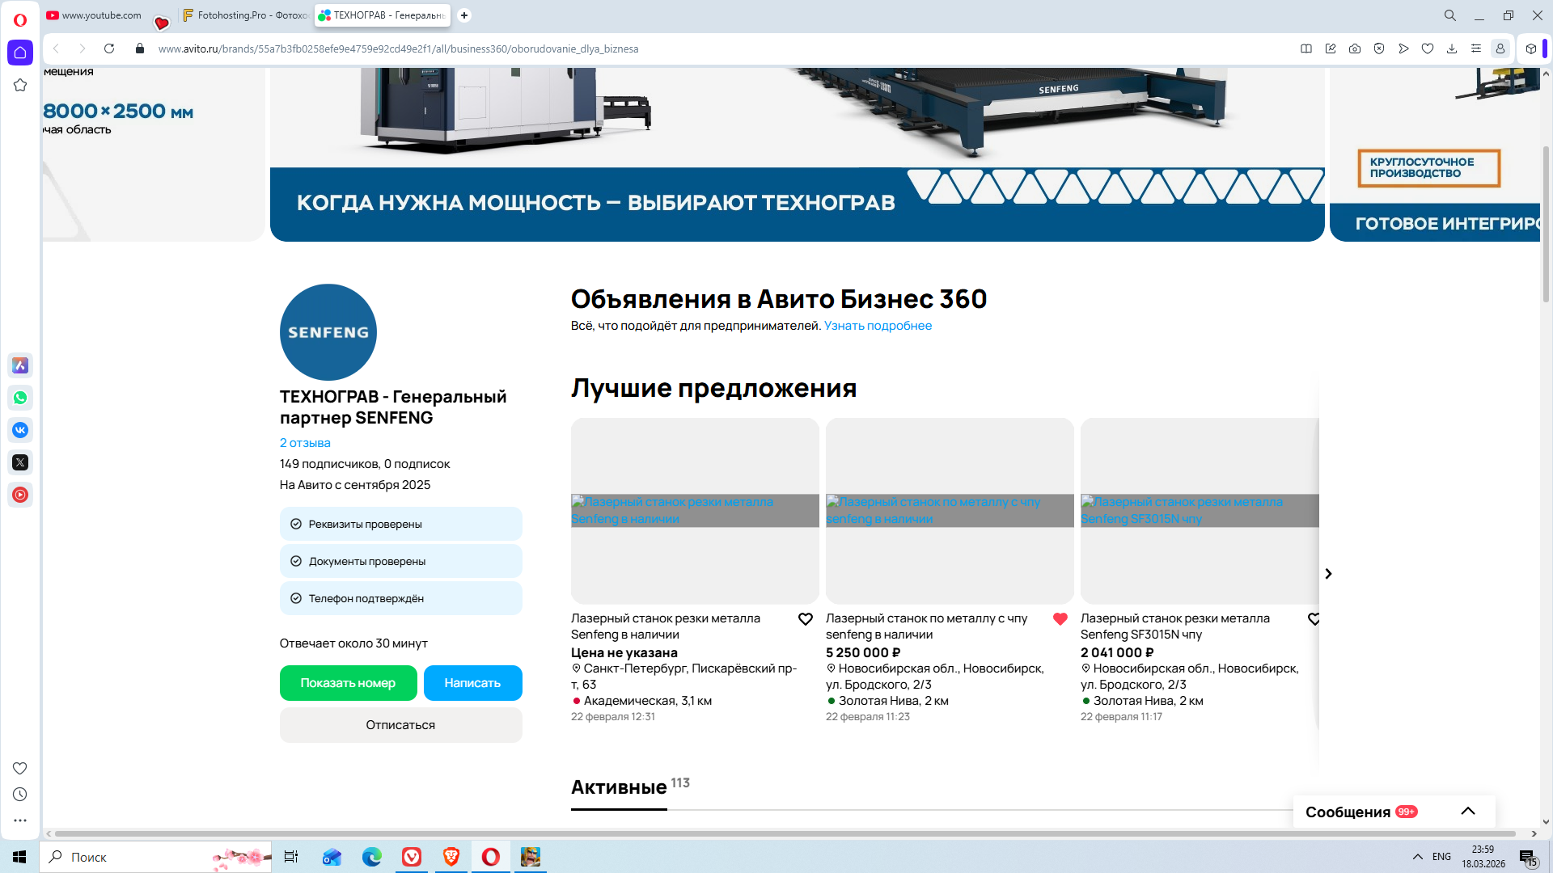Switch to the Fotohosting.Pro tab
The image size is (1553, 873).
(247, 15)
